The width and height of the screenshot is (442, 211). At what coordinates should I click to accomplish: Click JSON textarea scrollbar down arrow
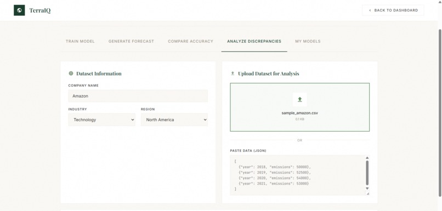367,188
